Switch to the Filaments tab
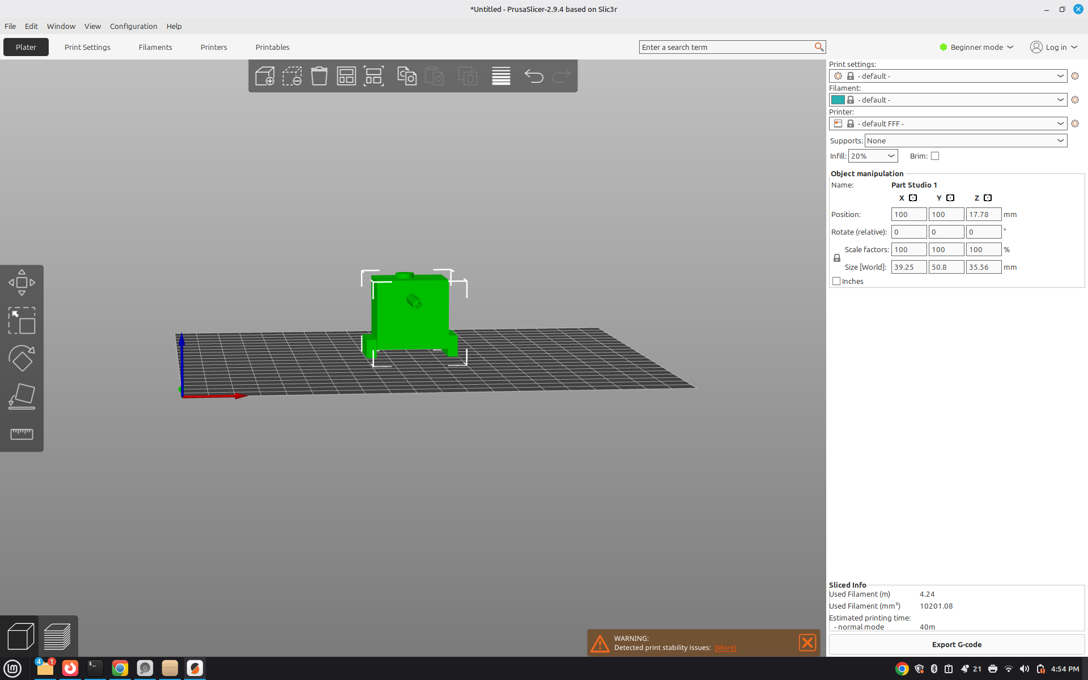 pyautogui.click(x=155, y=47)
